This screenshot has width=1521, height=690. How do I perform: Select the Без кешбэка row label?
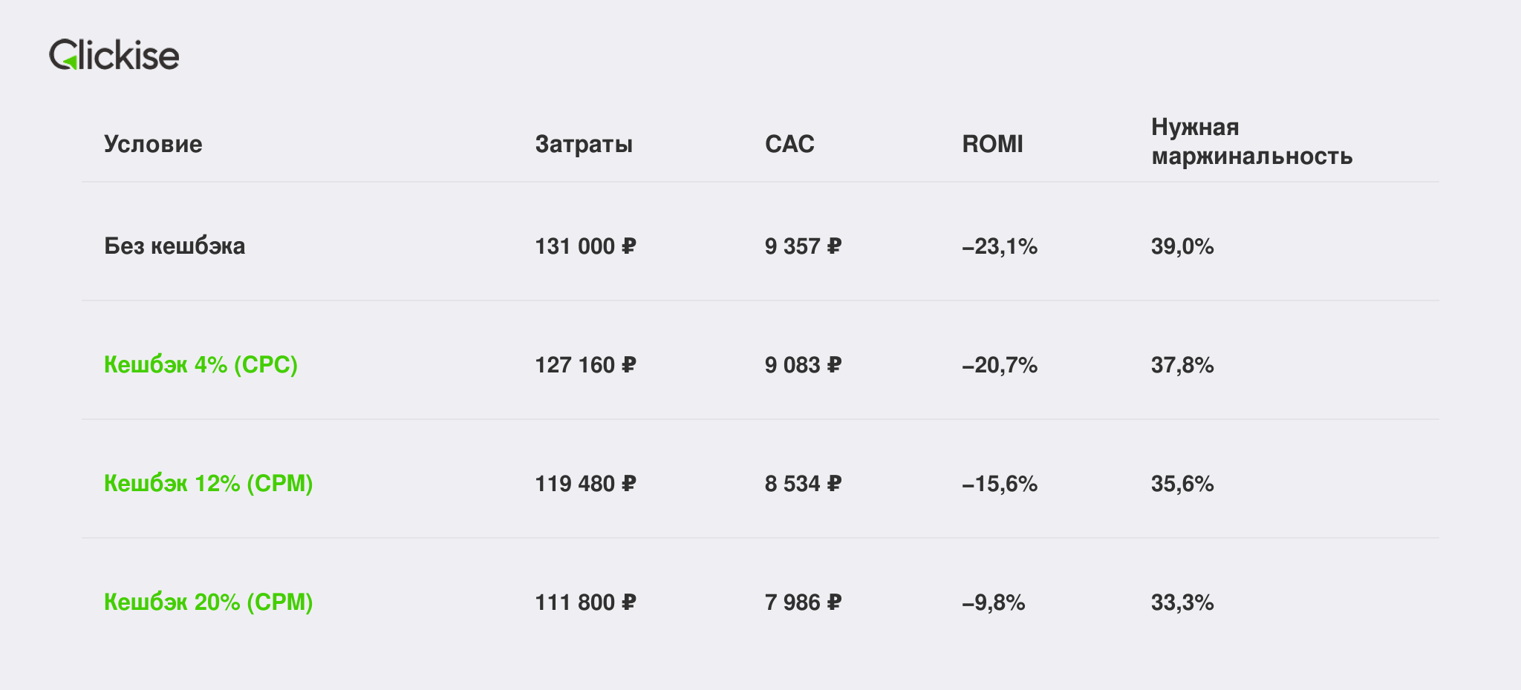[175, 246]
